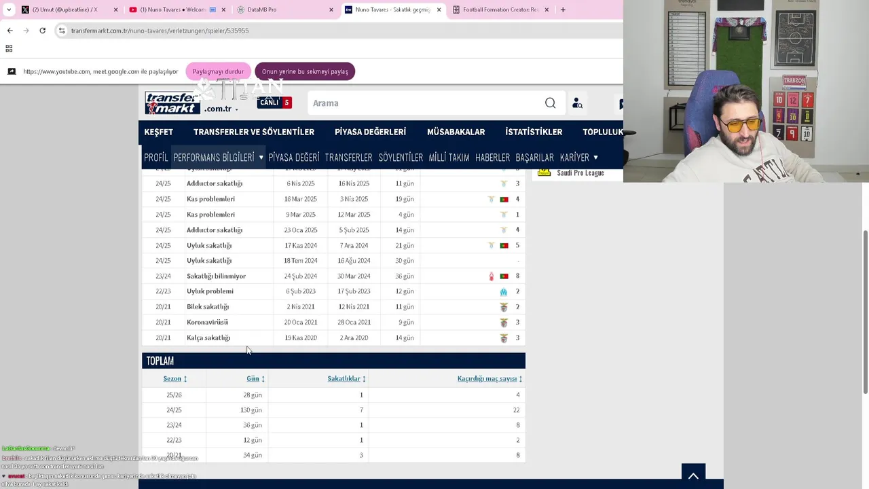This screenshot has height=489, width=869.
Task: Open PİYASA DEĞERLERİ menu
Action: (x=370, y=132)
